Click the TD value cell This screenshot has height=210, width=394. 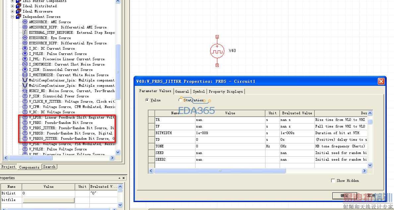tap(230, 139)
